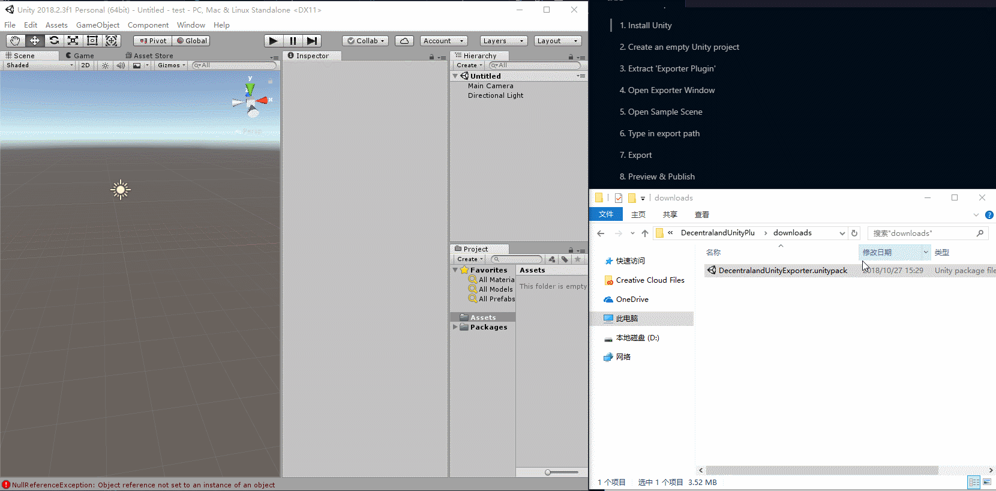Screen dimensions: 996x491
Task: Click the All Models favorite search
Action: click(491, 289)
